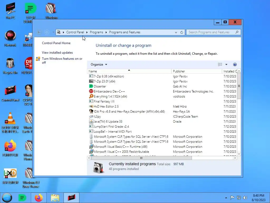270x203 pixels.
Task: Open the Windows desktop icon at top
Action: 51,11
